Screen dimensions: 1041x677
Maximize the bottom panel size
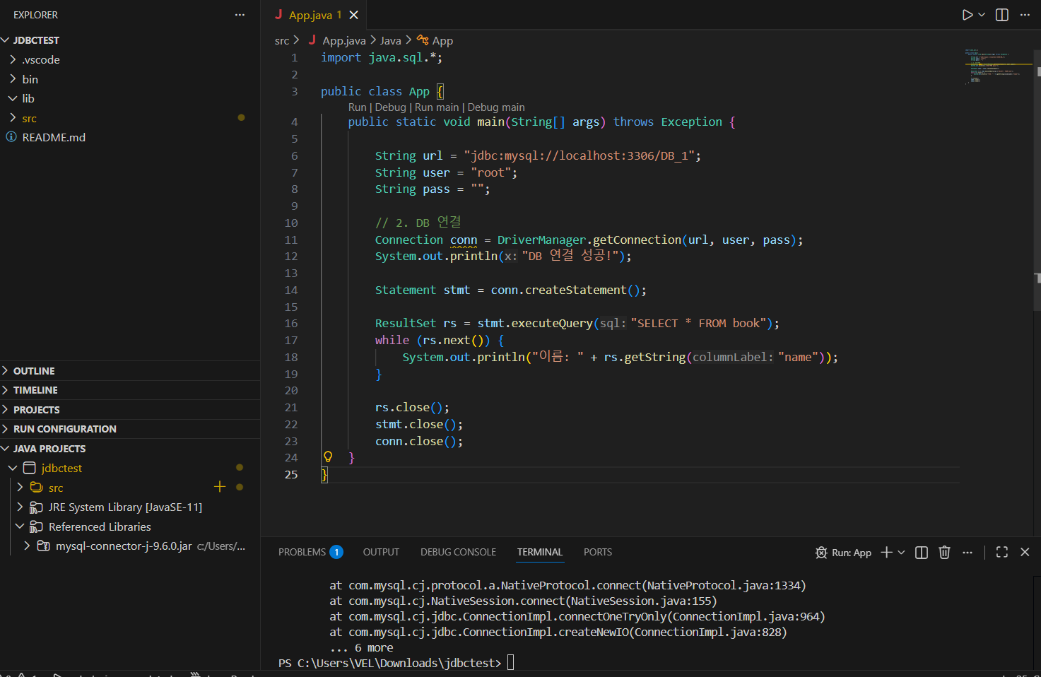pos(1002,553)
